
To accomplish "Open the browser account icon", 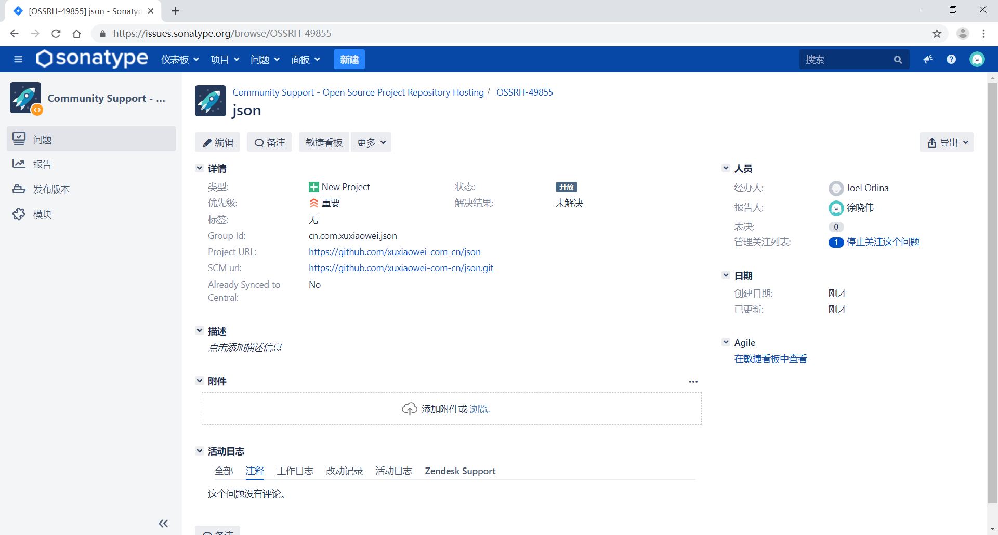I will coord(963,33).
